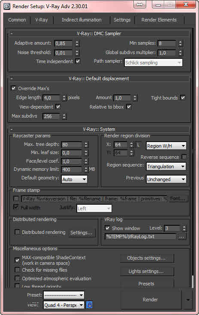
Task: Uncheck Override Max's option
Action: click(x=13, y=88)
